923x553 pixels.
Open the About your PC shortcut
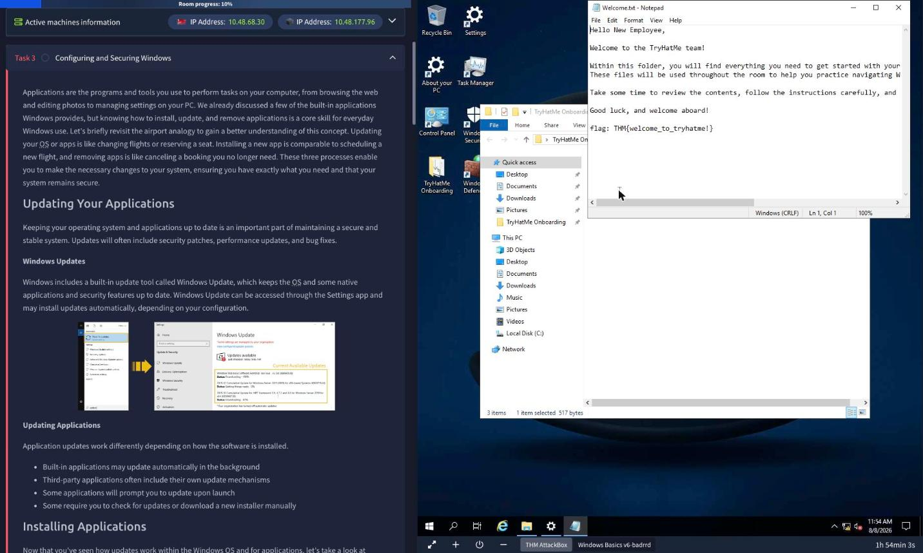[x=436, y=74]
